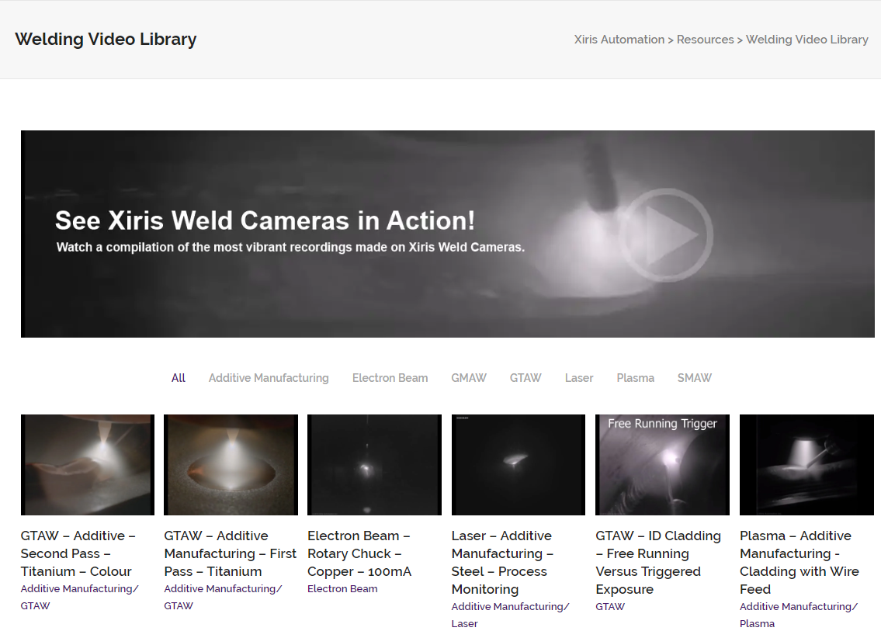Click Additive Manufacturing tag under Laser Steel video
Screen dimensions: 881x638
(510, 606)
